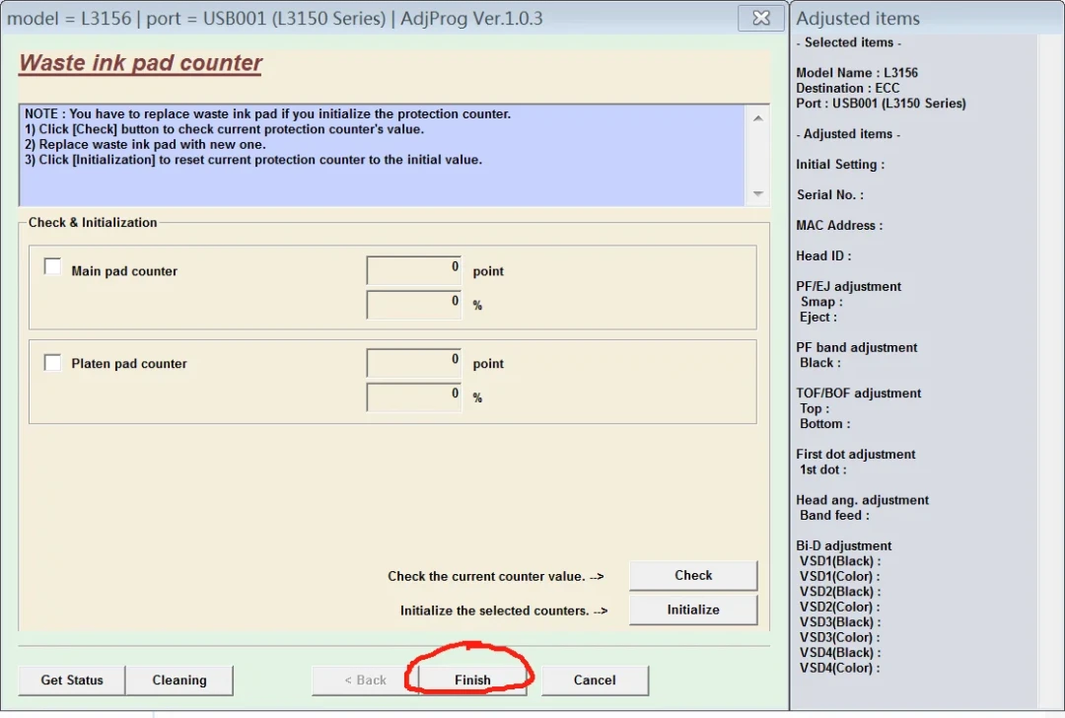Close the AdjProg window
Viewport: 1065px width, 718px height.
point(760,18)
